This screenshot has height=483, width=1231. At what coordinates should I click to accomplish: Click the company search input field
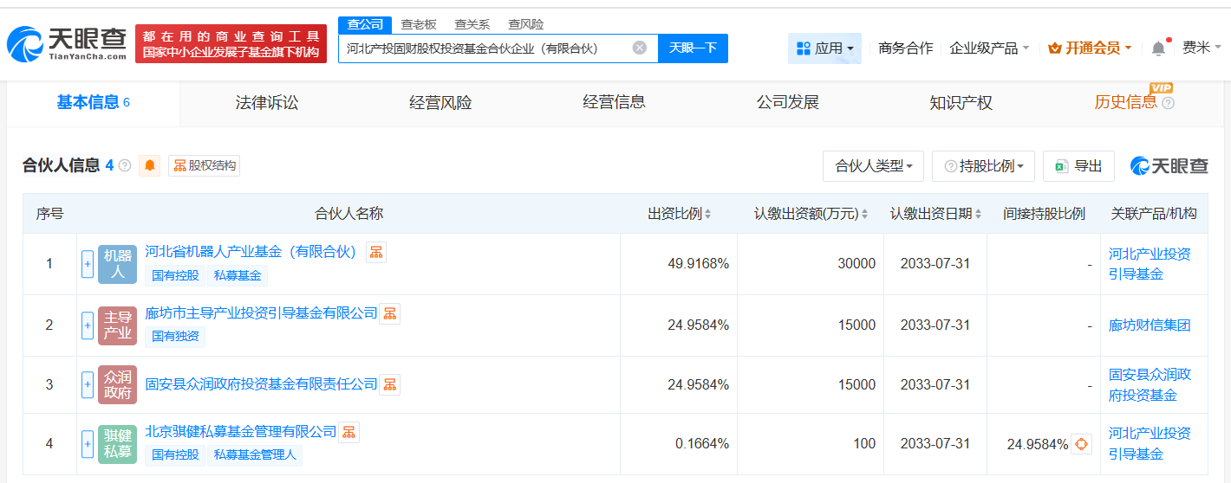485,48
